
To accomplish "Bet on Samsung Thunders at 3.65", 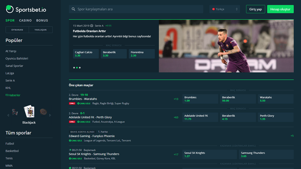I will tap(266, 155).
